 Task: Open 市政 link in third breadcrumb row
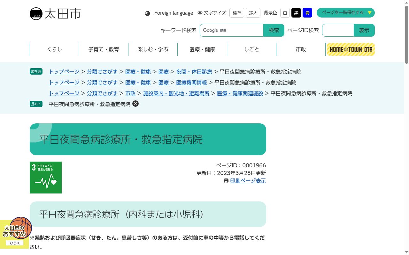[130, 93]
